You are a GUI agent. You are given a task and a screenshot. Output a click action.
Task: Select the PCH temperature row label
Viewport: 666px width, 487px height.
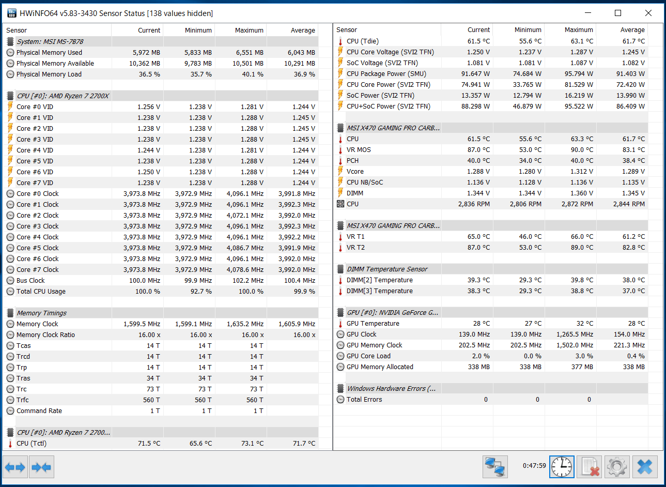352,161
